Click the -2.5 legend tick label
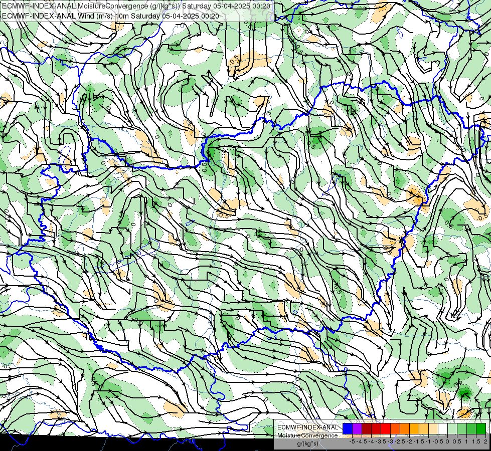This screenshot has width=491, height=451. coord(400,441)
